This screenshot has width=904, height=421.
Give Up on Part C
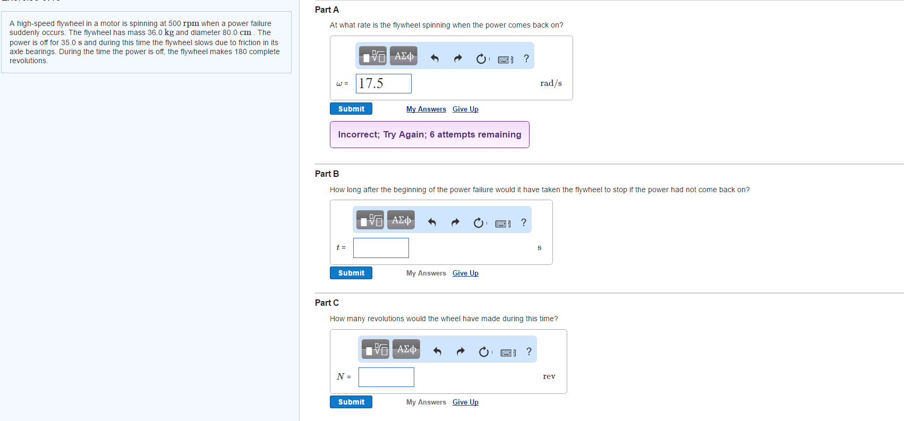pos(465,402)
